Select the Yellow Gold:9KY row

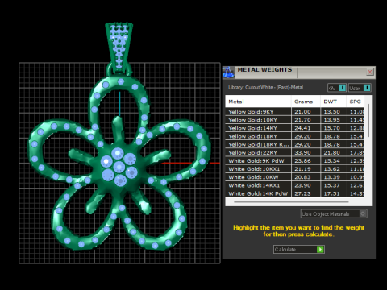tap(295, 112)
